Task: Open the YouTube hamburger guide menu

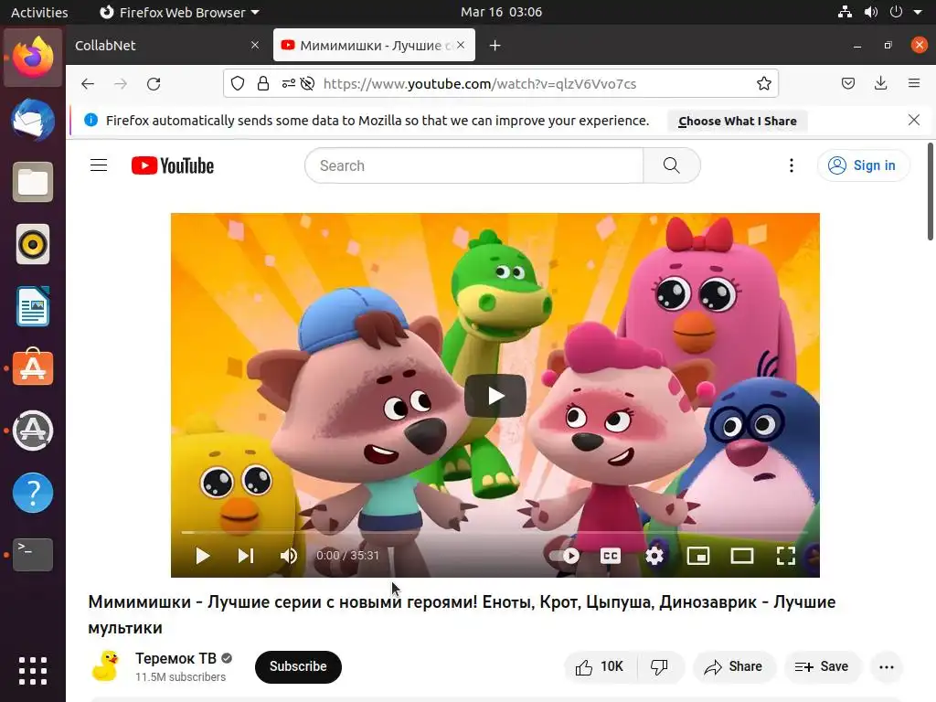Action: coord(99,165)
